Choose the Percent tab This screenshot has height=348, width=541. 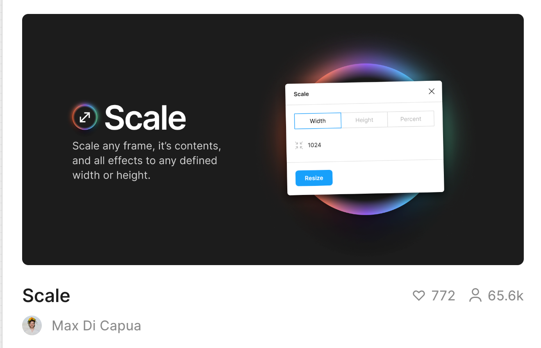411,119
